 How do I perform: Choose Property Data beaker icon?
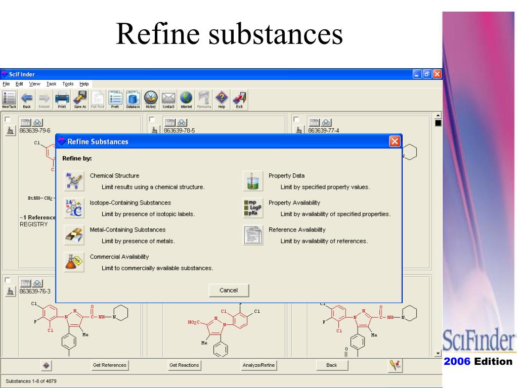(x=253, y=181)
